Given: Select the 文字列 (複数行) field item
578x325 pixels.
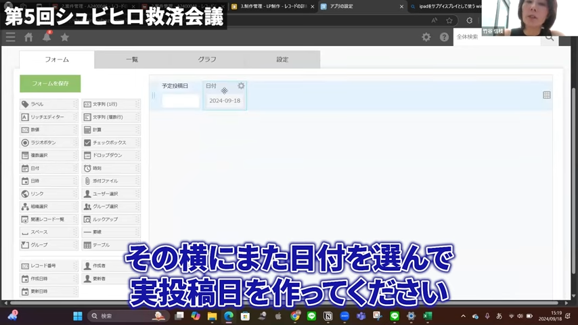Looking at the screenshot, I should point(111,117).
